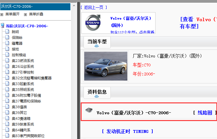The image size is (217, 139).
Task: Select 接地 in the tree
Action: [15, 49]
